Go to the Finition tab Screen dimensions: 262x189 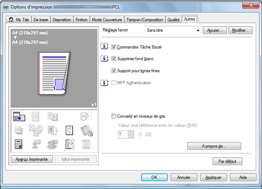coord(81,20)
